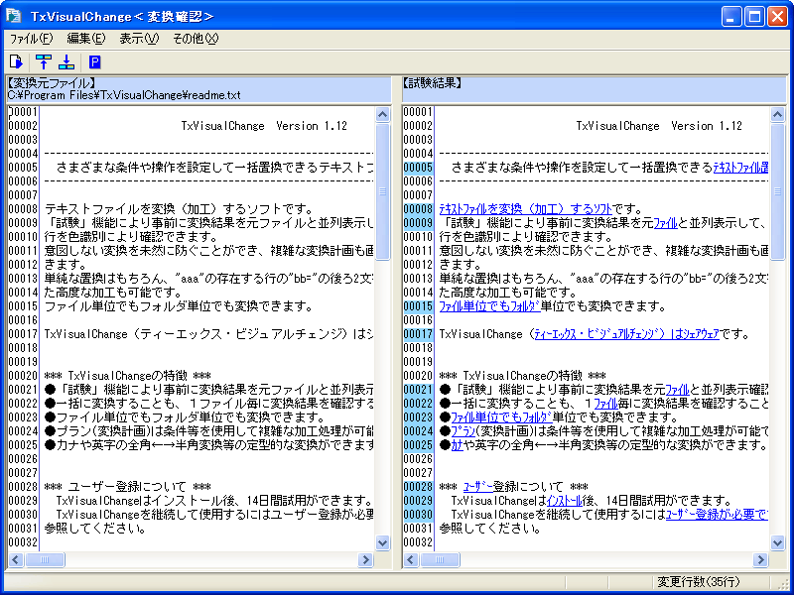Click line 00031 参照してください in right pane

[489, 529]
